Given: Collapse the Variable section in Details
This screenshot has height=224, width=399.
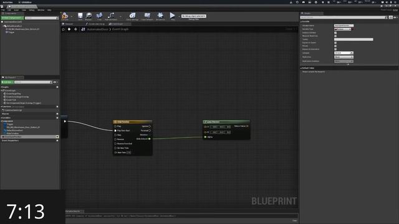Looking at the screenshot, I should (x=301, y=22).
